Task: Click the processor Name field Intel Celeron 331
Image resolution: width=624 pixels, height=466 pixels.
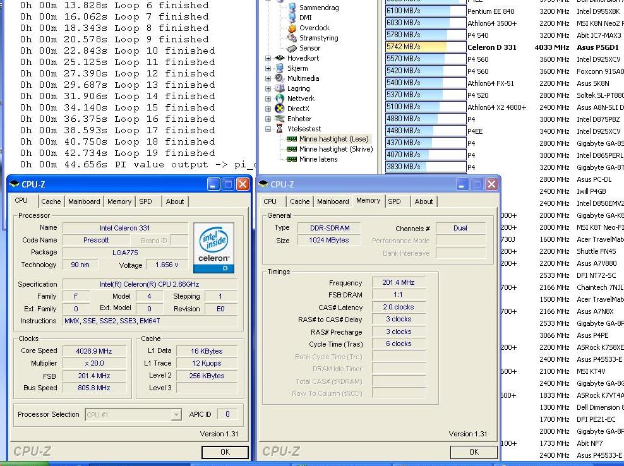Action: point(125,228)
